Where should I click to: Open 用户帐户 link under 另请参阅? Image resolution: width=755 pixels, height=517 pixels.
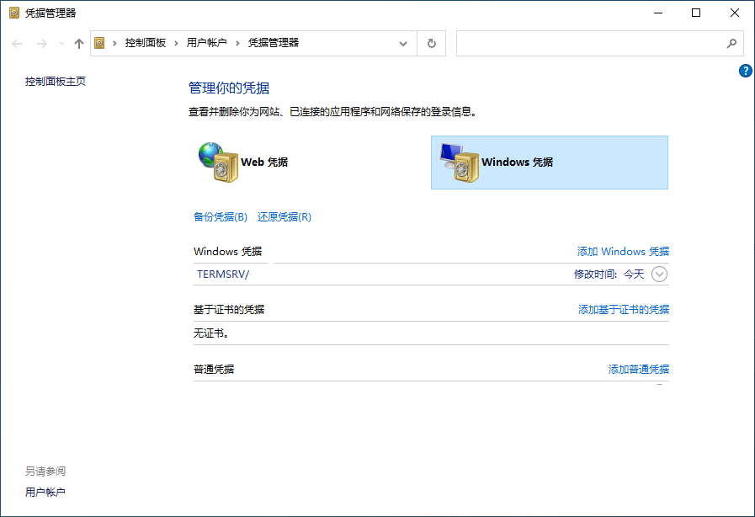click(45, 492)
